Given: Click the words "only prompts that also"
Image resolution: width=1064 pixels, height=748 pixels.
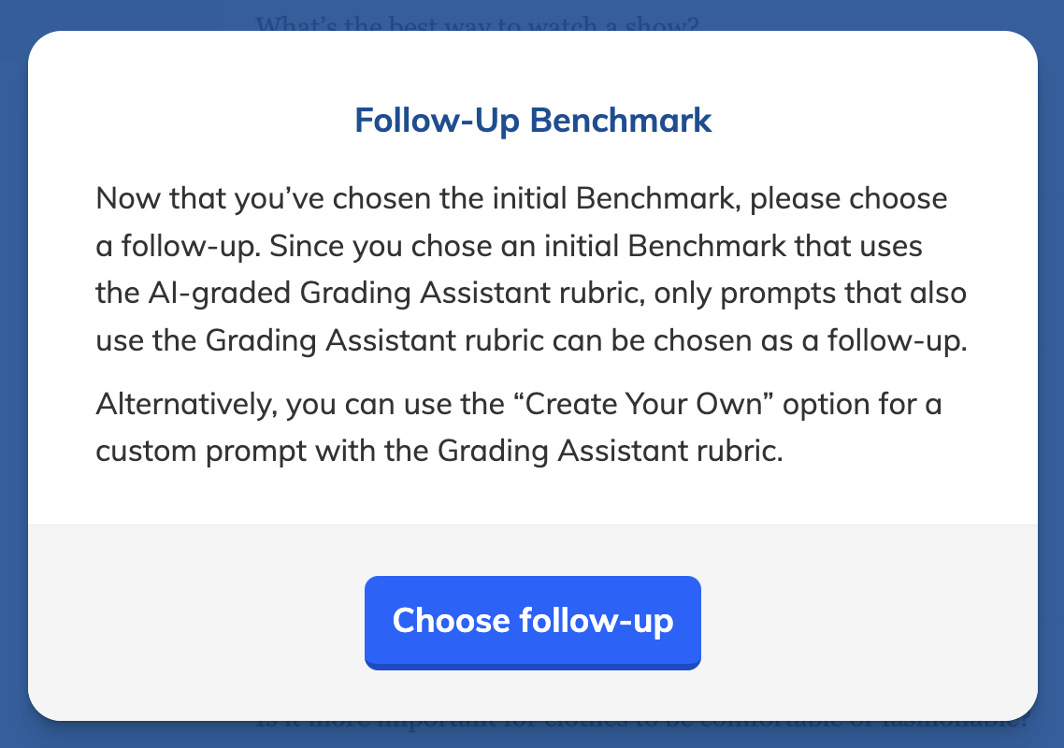Looking at the screenshot, I should coord(810,294).
